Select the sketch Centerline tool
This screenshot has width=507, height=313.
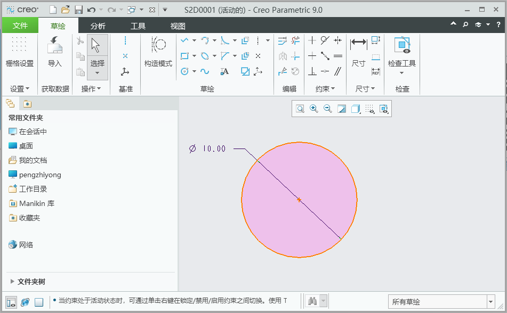(257, 40)
